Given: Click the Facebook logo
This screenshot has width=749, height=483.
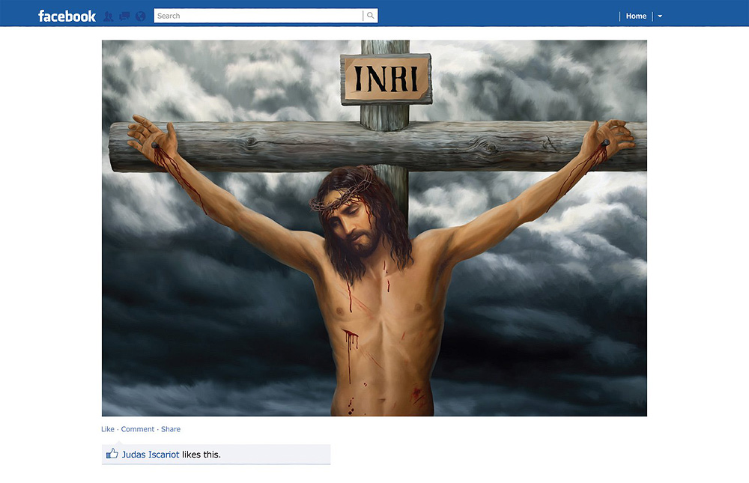Looking at the screenshot, I should click(x=67, y=16).
